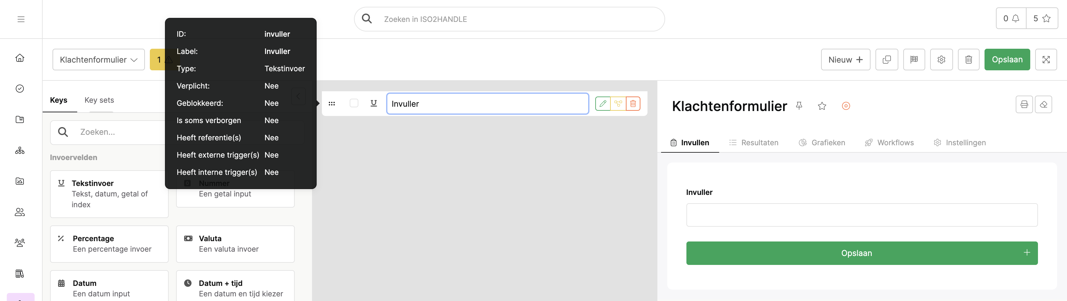Pin the Klachtenformulier form
The height and width of the screenshot is (301, 1067).
coord(799,106)
